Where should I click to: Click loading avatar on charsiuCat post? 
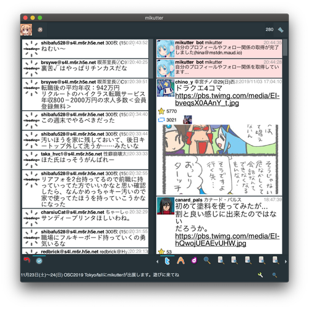pos(32,218)
